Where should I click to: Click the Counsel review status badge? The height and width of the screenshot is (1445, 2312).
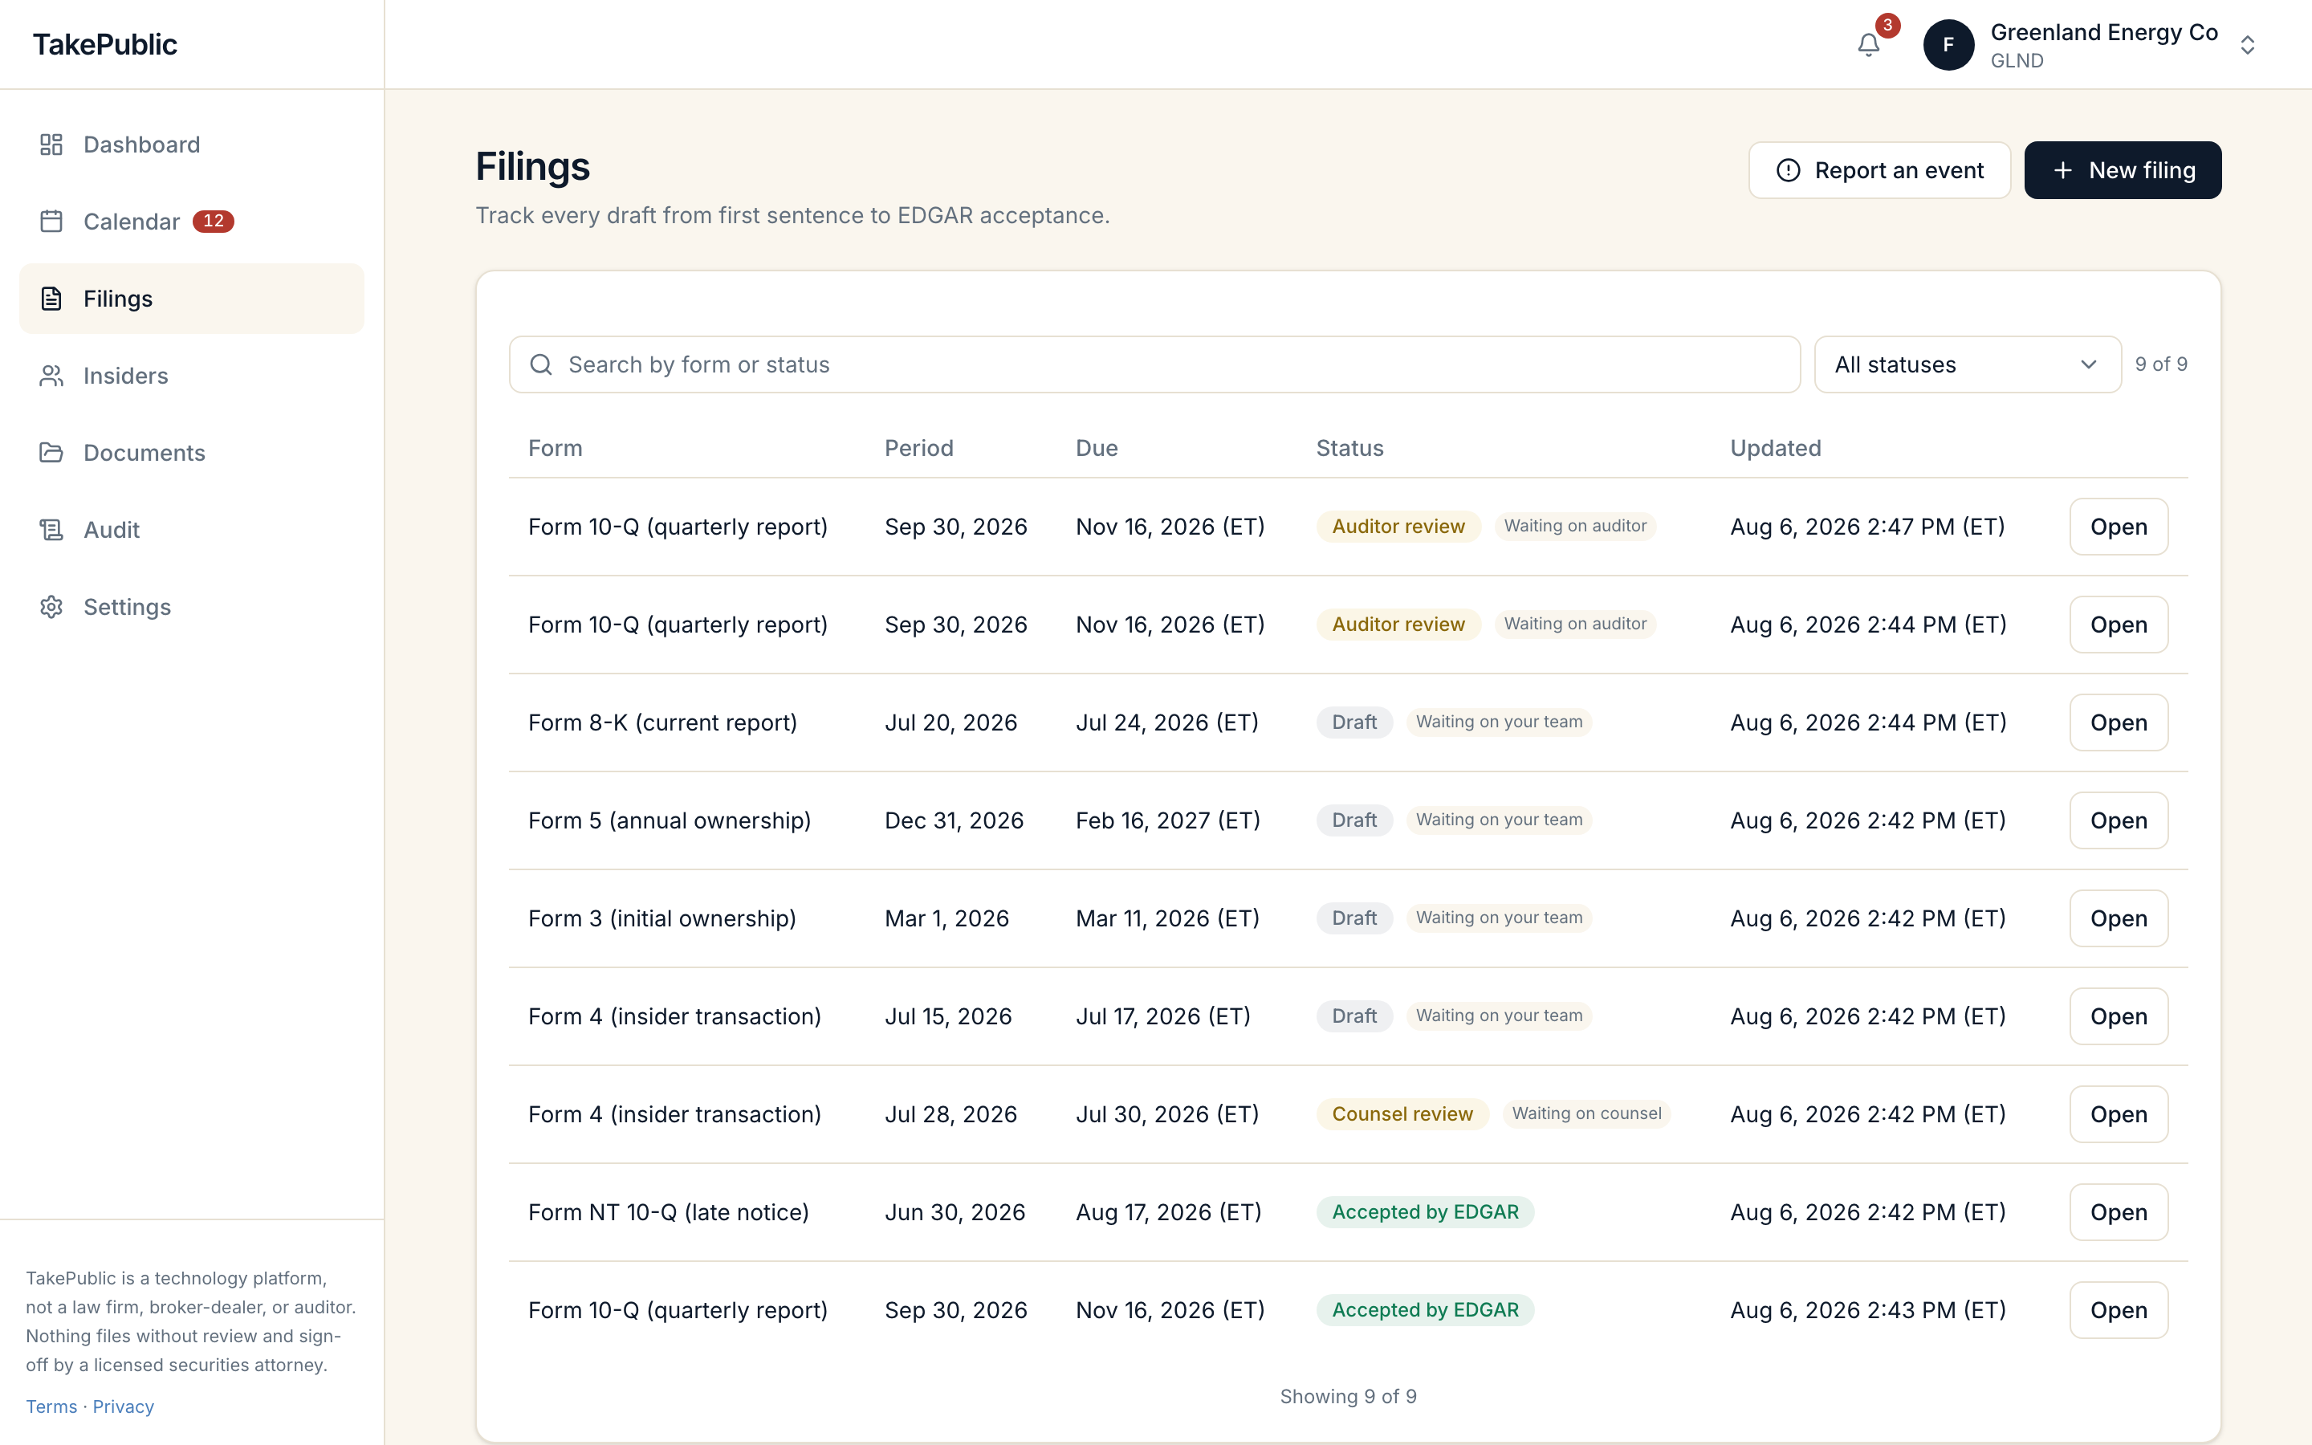point(1402,1114)
